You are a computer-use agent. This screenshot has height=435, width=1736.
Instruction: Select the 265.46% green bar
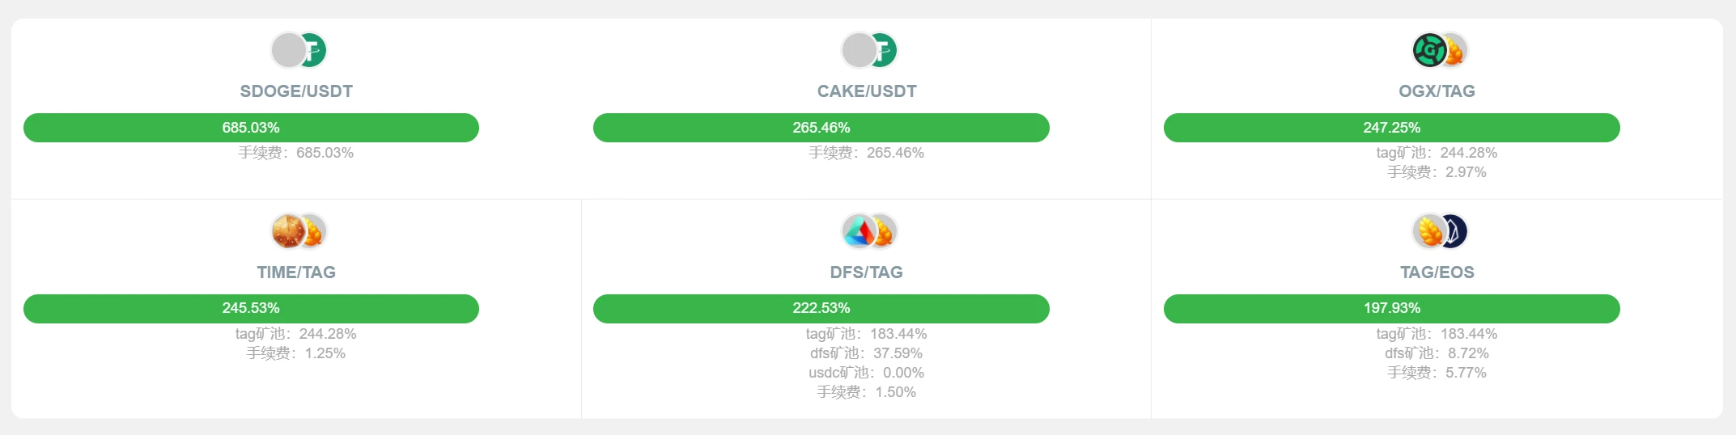(x=821, y=128)
